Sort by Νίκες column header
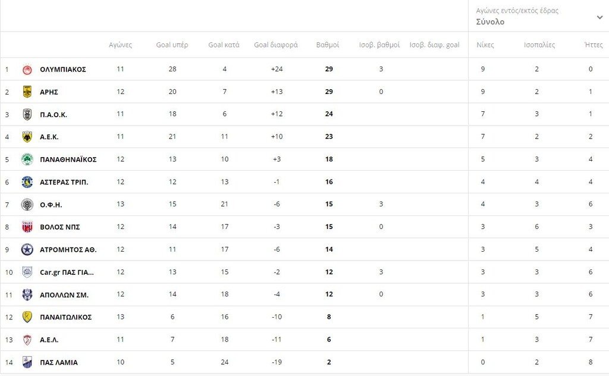Image resolution: width=609 pixels, height=376 pixels. [485, 45]
